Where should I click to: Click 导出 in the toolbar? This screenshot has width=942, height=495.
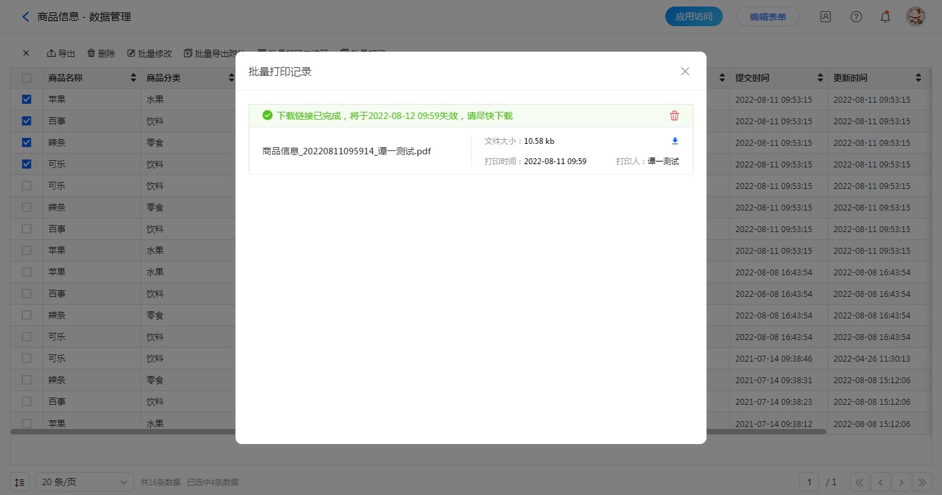pyautogui.click(x=61, y=54)
